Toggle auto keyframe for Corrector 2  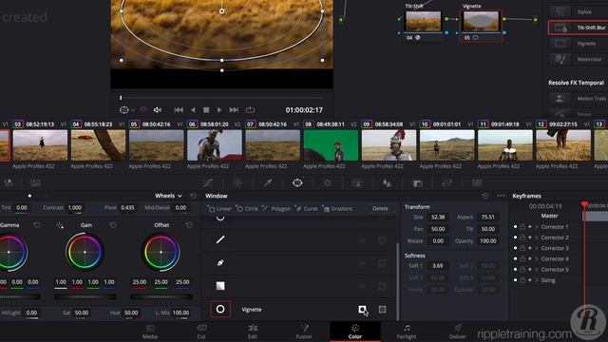pyautogui.click(x=530, y=237)
